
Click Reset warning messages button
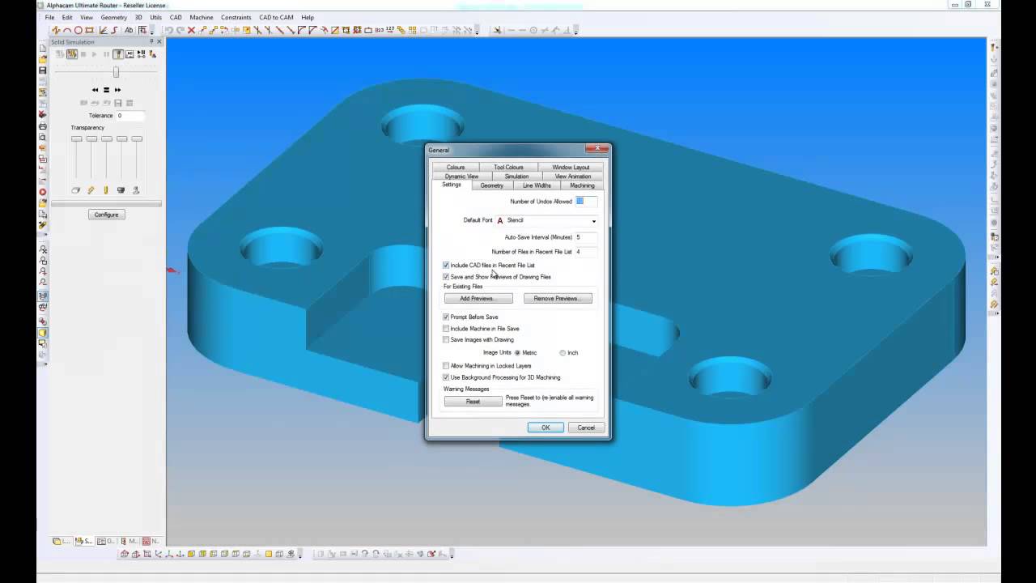tap(473, 402)
